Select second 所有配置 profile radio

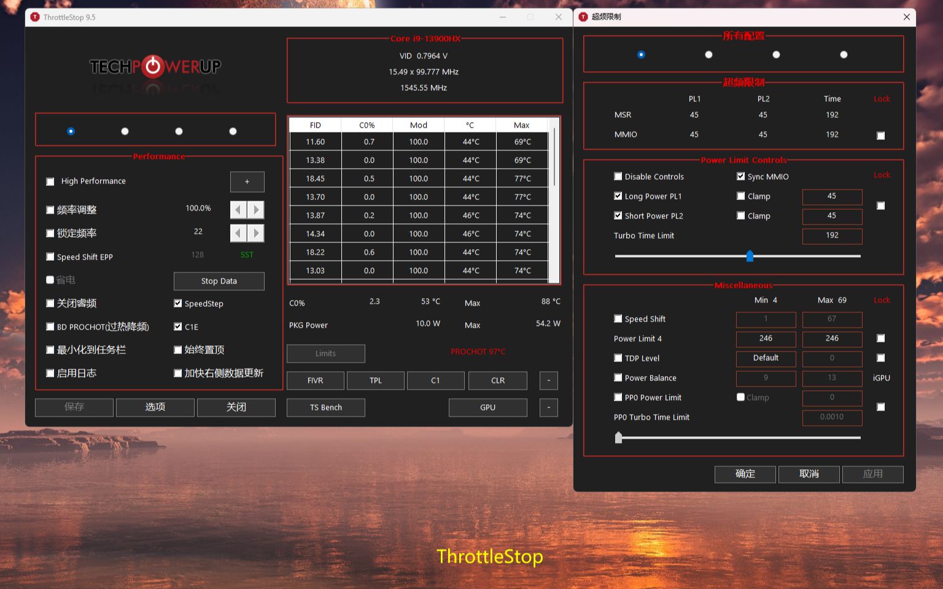pos(708,55)
